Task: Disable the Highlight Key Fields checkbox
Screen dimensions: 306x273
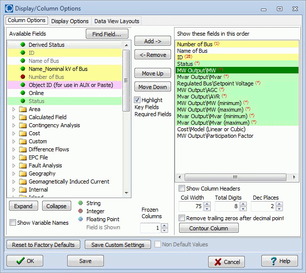Action: 137,100
